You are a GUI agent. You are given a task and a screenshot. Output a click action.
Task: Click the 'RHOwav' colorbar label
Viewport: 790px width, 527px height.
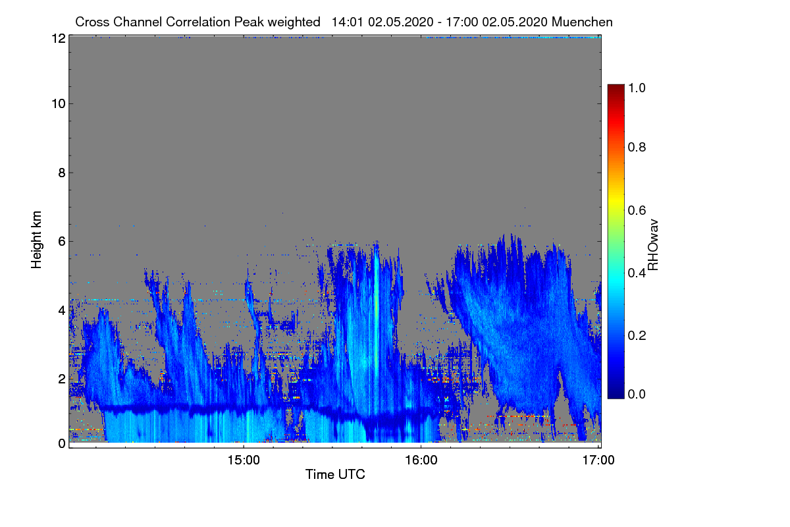coord(653,245)
